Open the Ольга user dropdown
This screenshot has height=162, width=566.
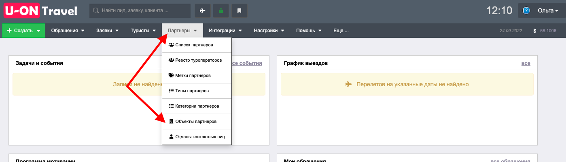point(548,11)
